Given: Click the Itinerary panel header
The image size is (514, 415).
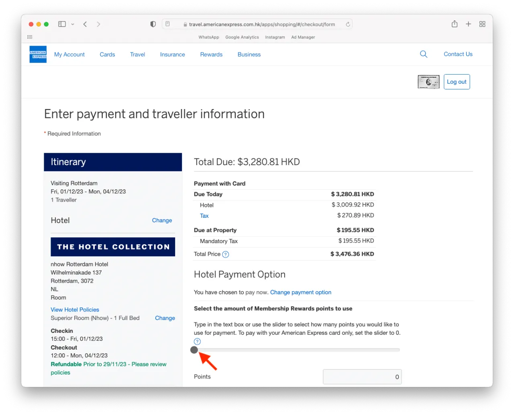Looking at the screenshot, I should coord(113,162).
